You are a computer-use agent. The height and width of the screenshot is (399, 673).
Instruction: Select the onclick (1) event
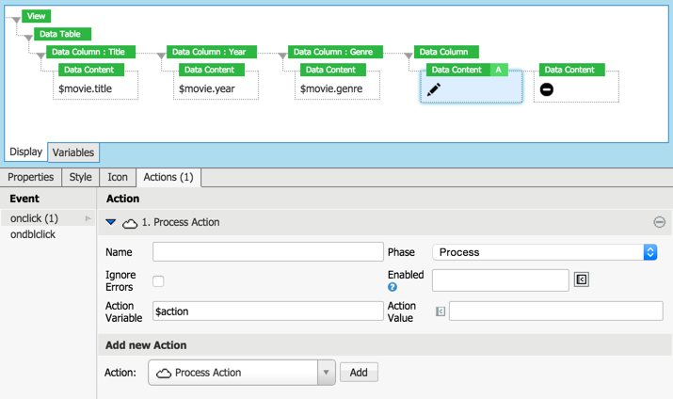coord(48,218)
